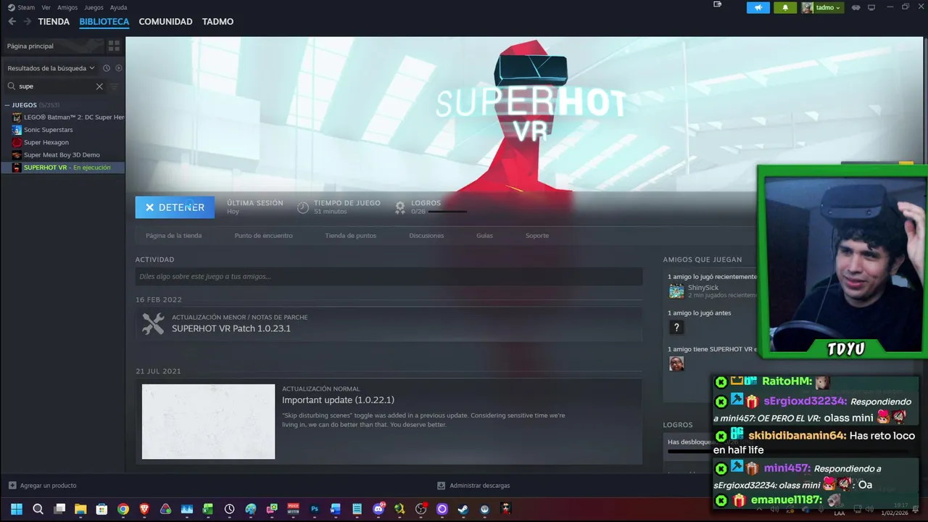Open the advanced filter options icon
Screen dimensions: 928x522
click(114, 86)
